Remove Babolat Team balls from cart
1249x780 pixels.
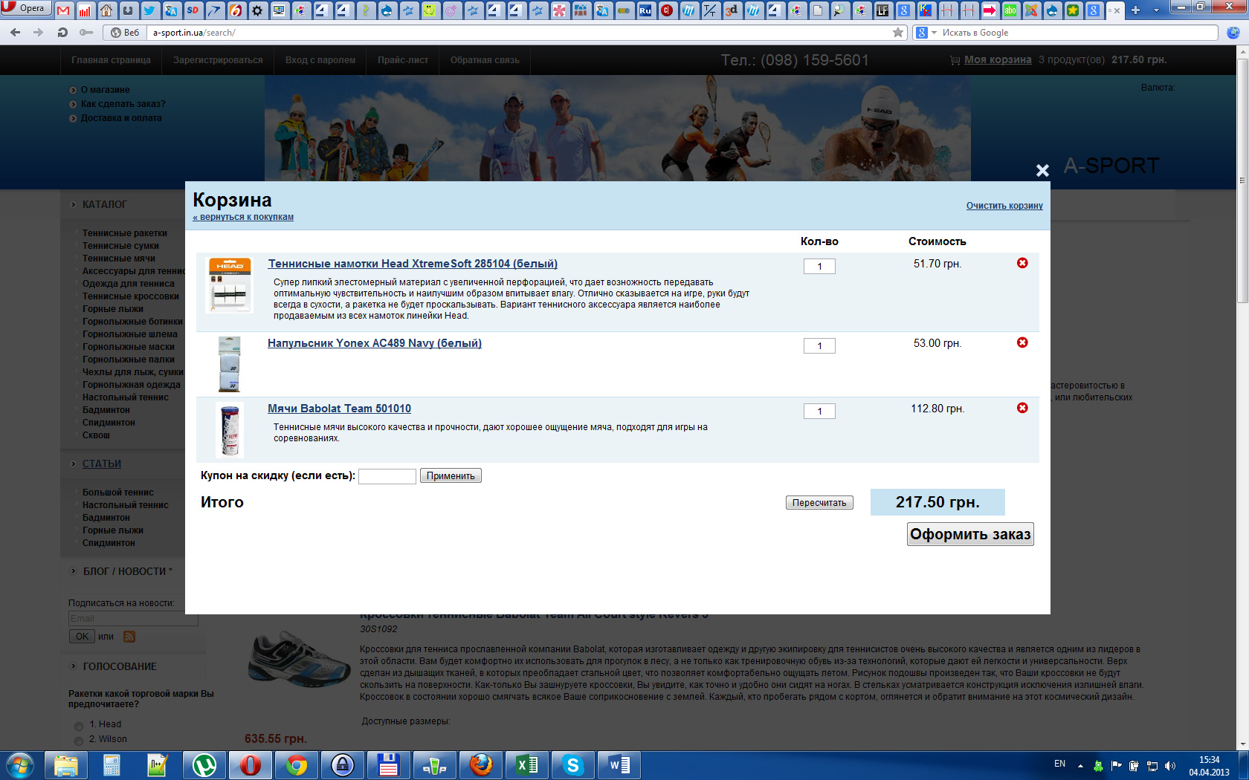pyautogui.click(x=1022, y=408)
